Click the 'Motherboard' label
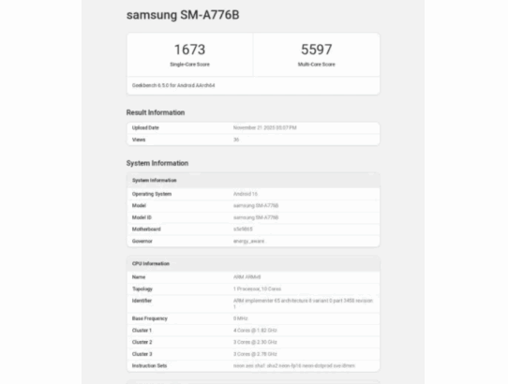 pos(146,229)
